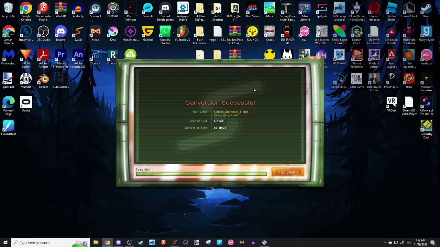Launch Friday Night Funkin desktop icon

[x=339, y=35]
